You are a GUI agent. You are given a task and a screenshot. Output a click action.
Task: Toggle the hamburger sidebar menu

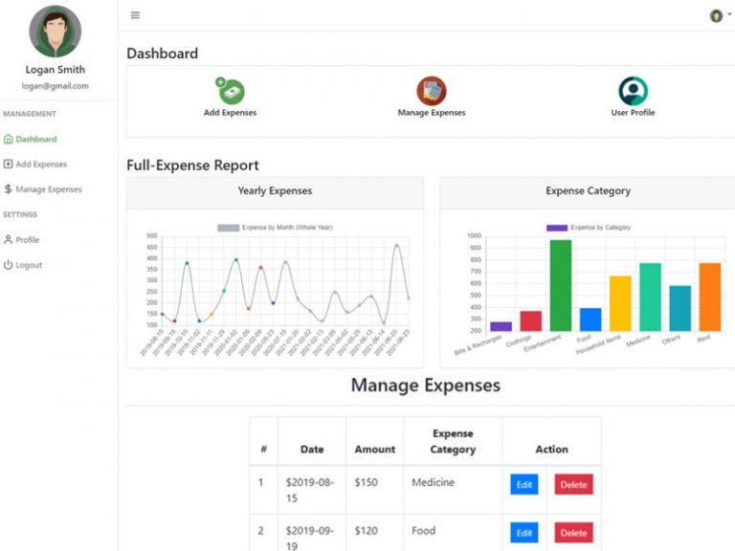135,15
